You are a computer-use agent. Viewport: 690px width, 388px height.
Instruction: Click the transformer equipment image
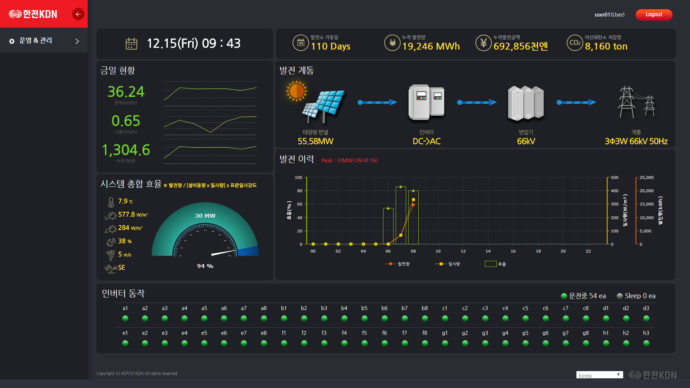(x=526, y=103)
